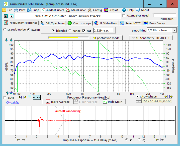The height and width of the screenshot is (146, 180).
Task: Click the photosync mode button
Action: point(106,38)
